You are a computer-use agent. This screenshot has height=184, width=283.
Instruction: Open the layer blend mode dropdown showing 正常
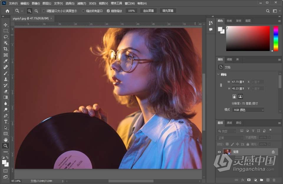[x=230, y=137]
